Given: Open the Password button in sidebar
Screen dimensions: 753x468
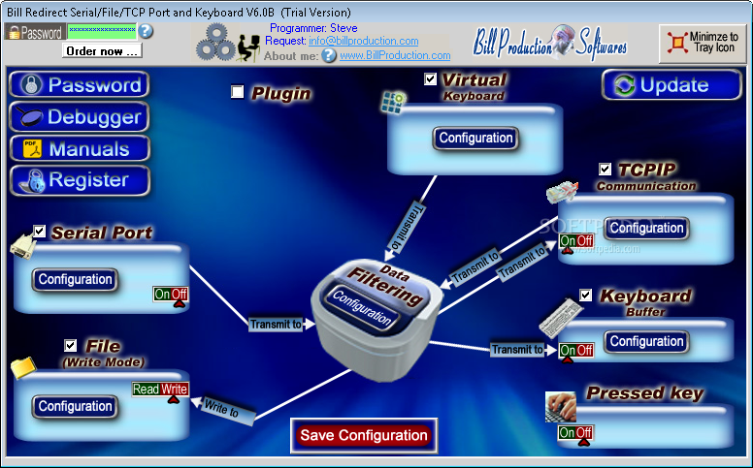Looking at the screenshot, I should point(80,85).
